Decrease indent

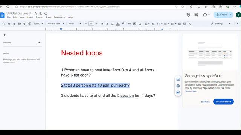[x=179, y=24]
